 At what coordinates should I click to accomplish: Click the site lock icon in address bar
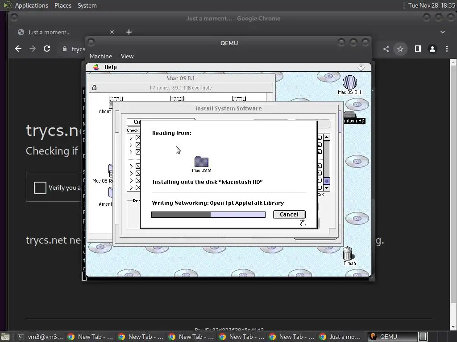click(64, 49)
